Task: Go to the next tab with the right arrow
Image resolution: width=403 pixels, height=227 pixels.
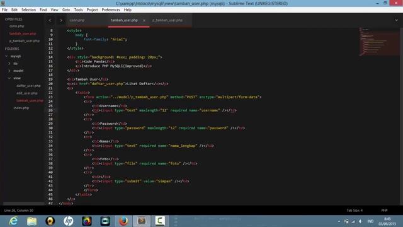Action: tap(61, 20)
